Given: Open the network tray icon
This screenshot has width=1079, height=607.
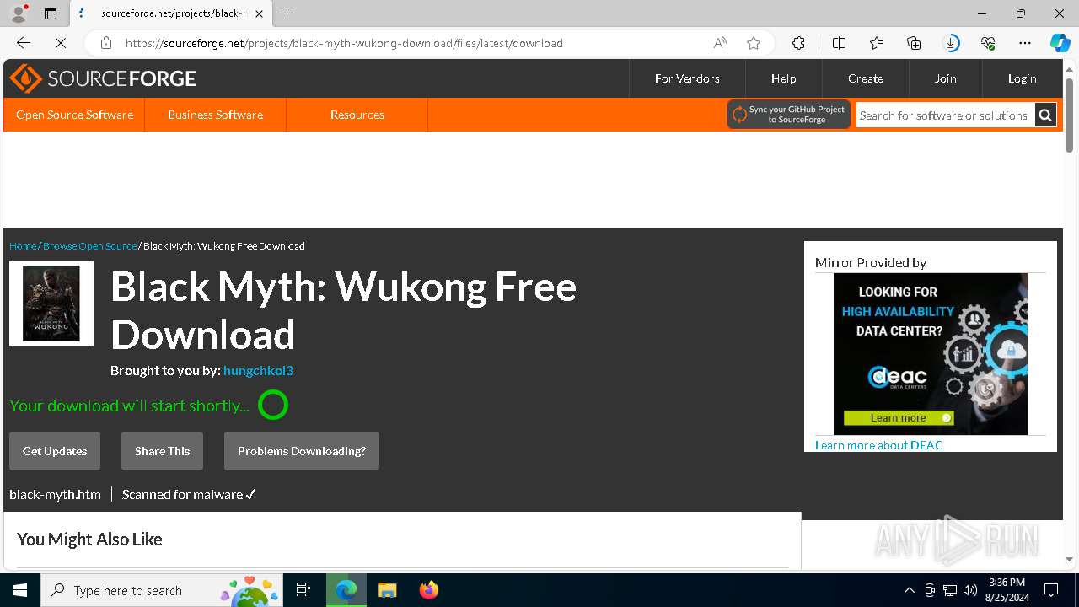Looking at the screenshot, I should coord(950,590).
